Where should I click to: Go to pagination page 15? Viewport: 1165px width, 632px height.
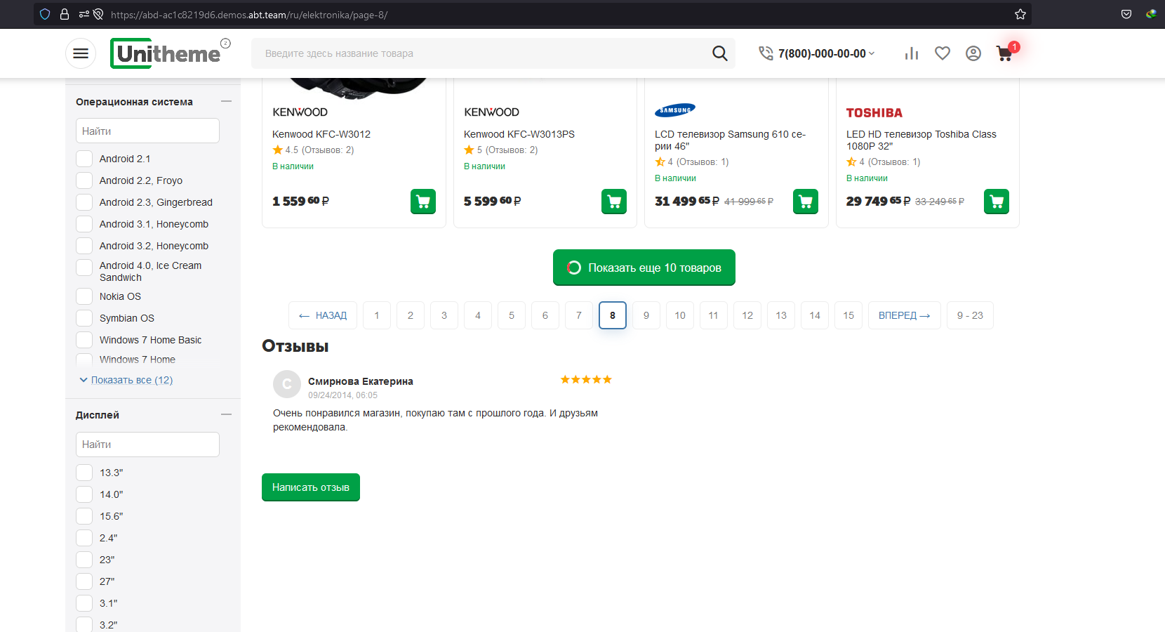click(848, 315)
